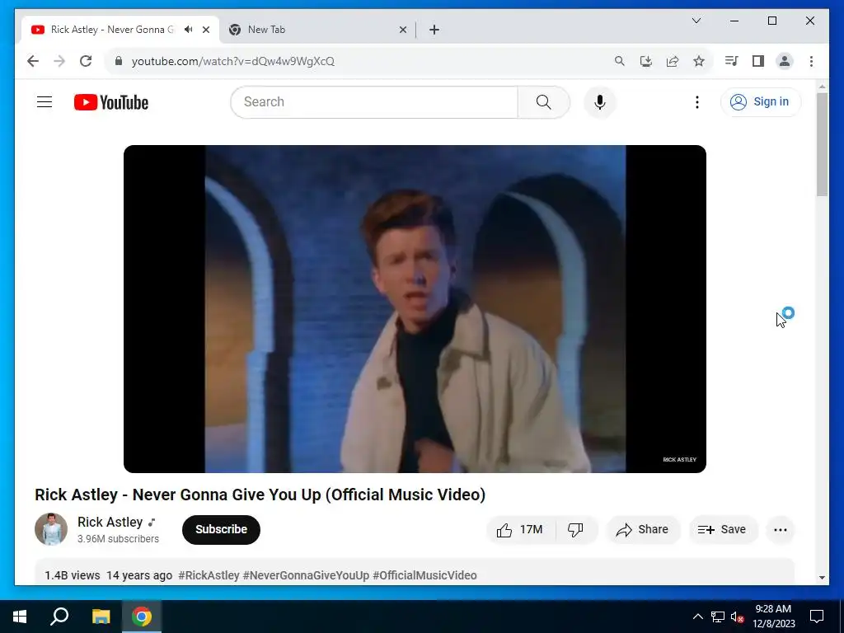
Task: Open YouTube settings three-dot menu beside Sign in
Action: (697, 101)
